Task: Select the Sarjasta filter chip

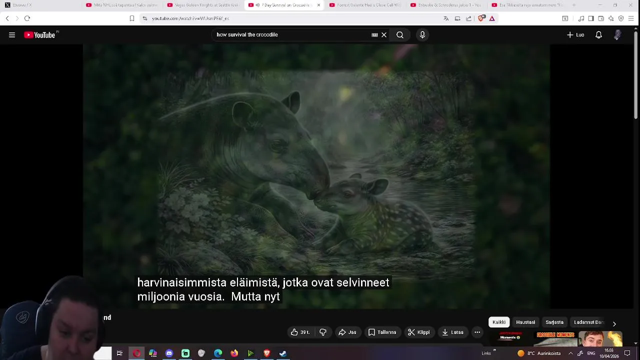Action: 554,322
